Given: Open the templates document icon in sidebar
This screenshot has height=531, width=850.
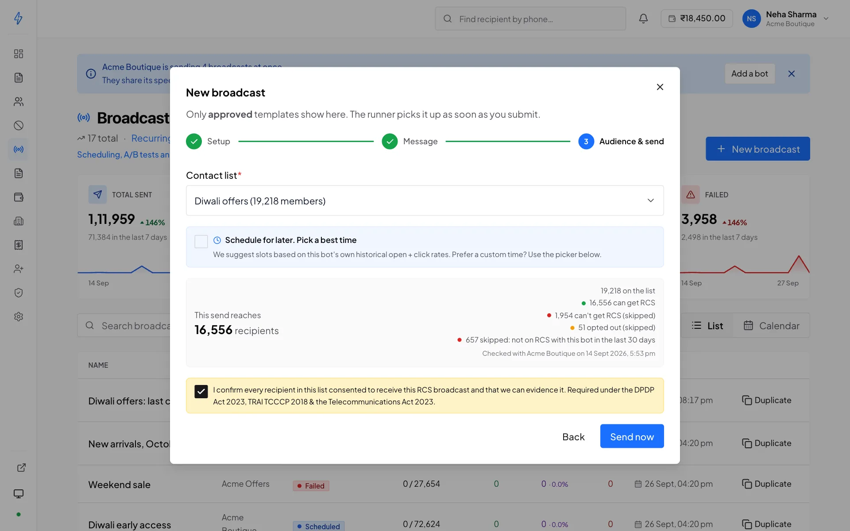Looking at the screenshot, I should click(18, 77).
